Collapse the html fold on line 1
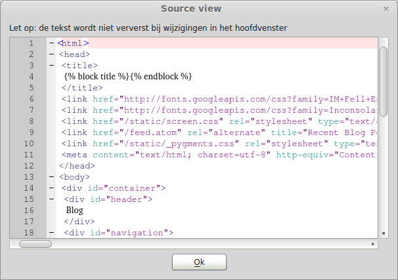Viewport: 398px width, 280px height. pos(51,43)
